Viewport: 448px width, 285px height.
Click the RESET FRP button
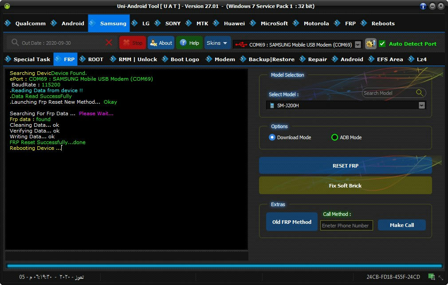click(x=345, y=166)
